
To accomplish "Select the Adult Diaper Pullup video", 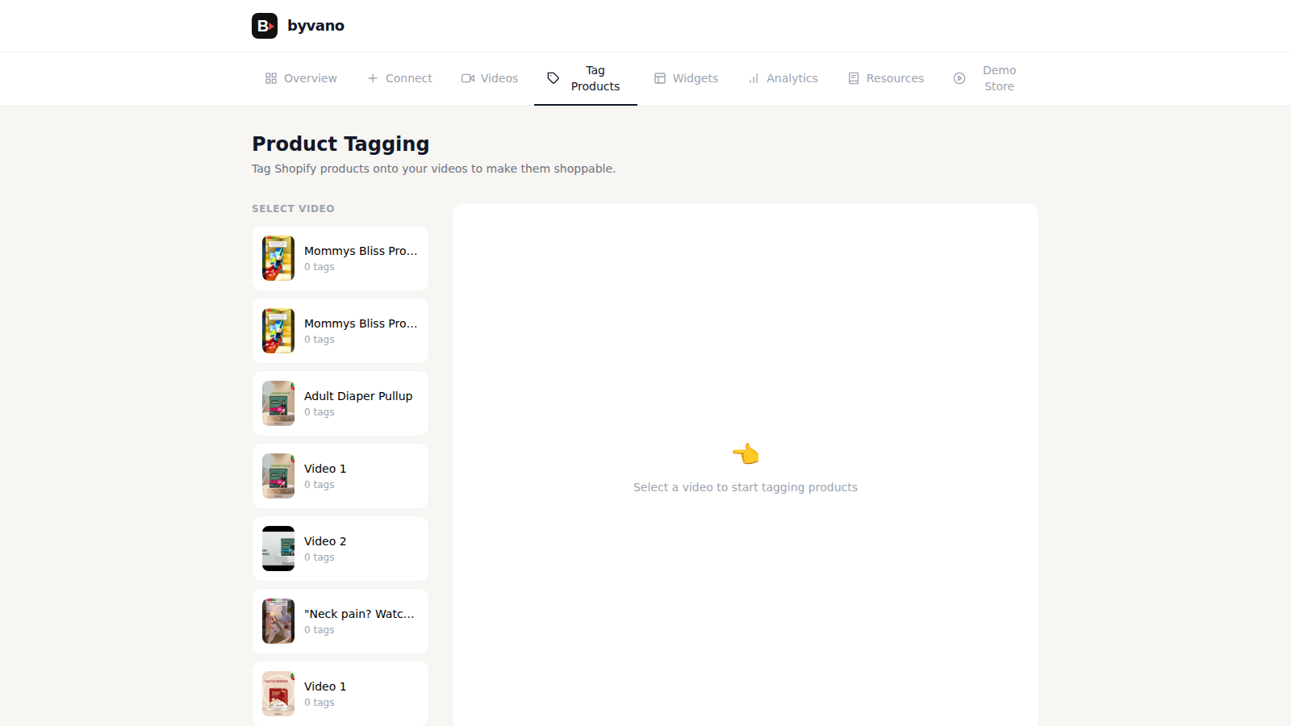I will [x=340, y=403].
